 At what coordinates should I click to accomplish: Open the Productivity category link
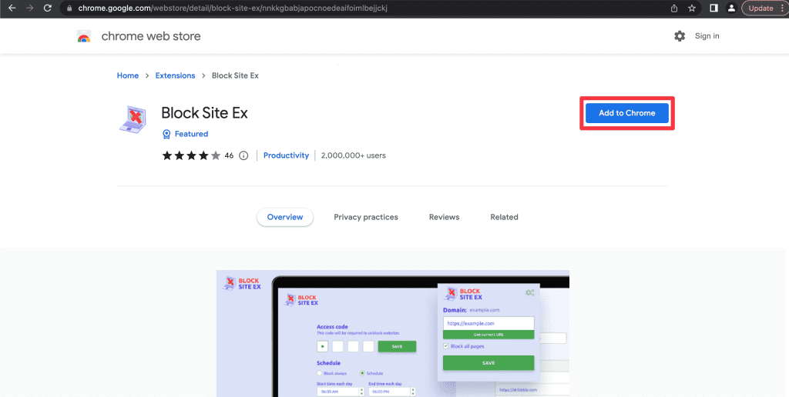pyautogui.click(x=286, y=155)
